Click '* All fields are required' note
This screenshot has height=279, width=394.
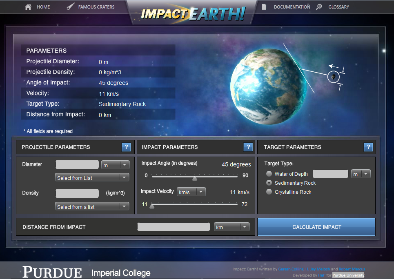tap(48, 131)
